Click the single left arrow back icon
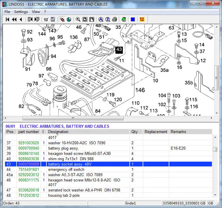Screen dimensions: 222x208 pyautogui.click(x=21, y=19)
